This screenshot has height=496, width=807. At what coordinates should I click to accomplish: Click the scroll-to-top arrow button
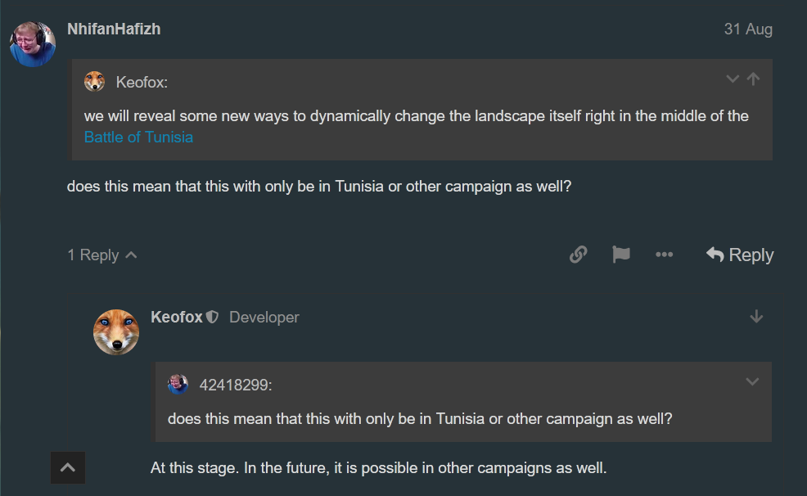[x=68, y=467]
